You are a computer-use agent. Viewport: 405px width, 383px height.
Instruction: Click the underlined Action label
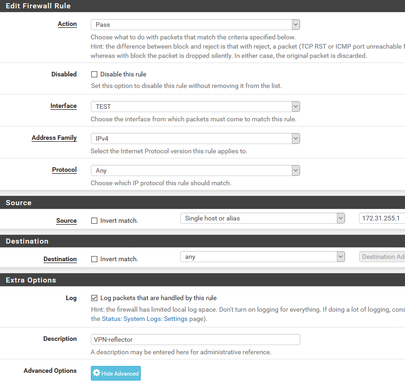67,24
